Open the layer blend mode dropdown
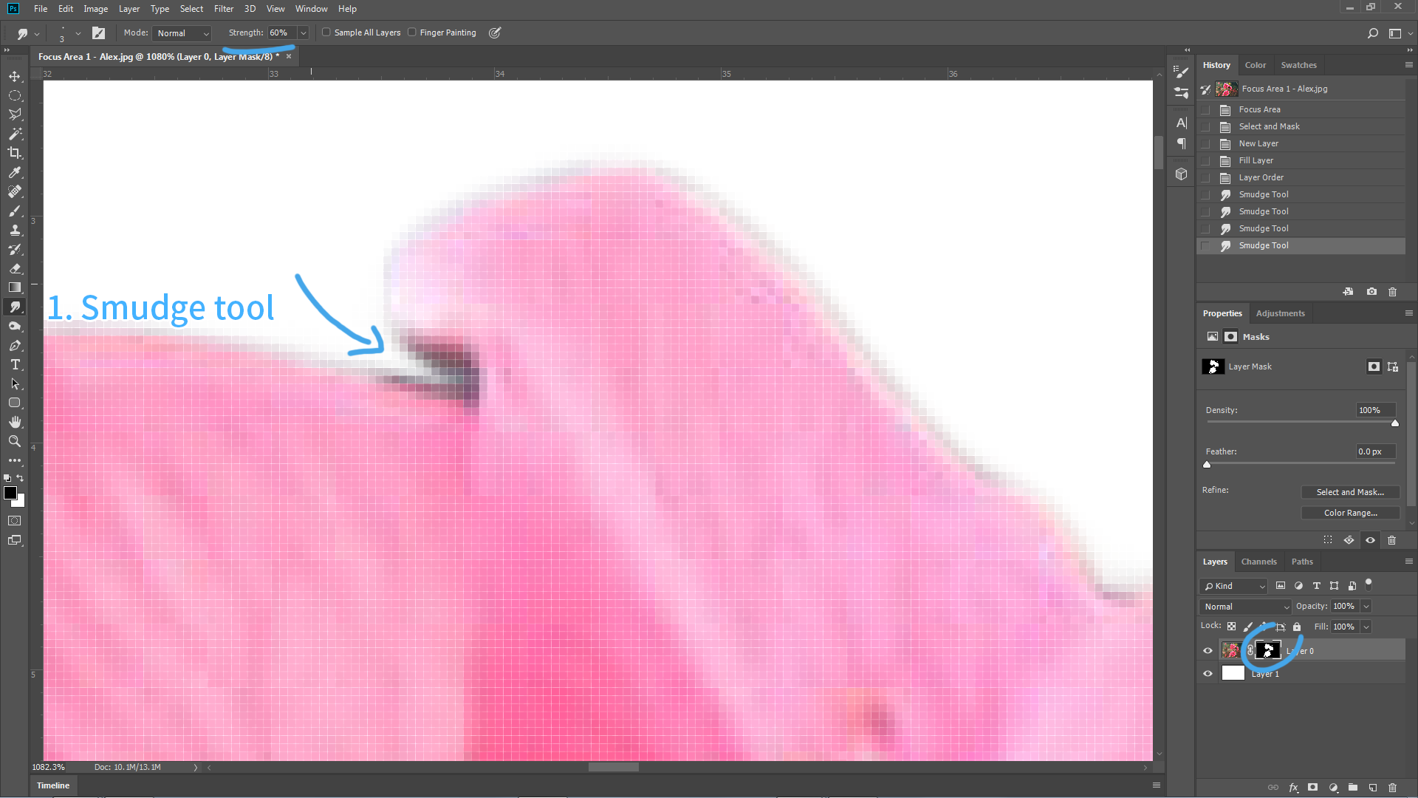The image size is (1418, 798). coord(1245,607)
